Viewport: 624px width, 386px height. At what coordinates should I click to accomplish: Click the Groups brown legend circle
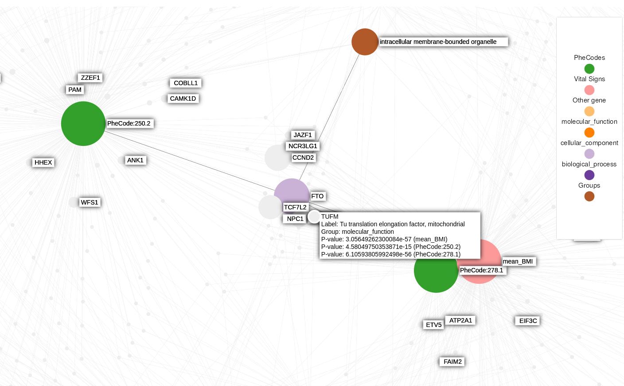(x=589, y=197)
